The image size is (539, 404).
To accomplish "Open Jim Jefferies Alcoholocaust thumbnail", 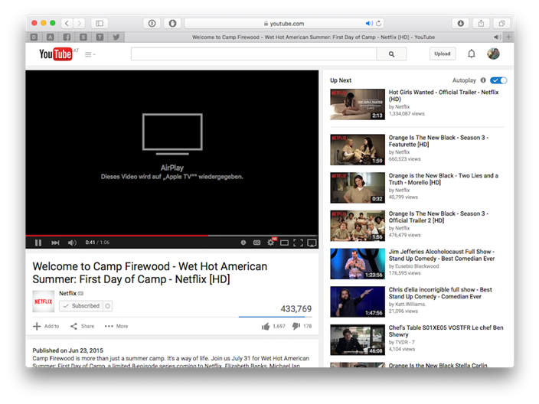I will (358, 264).
